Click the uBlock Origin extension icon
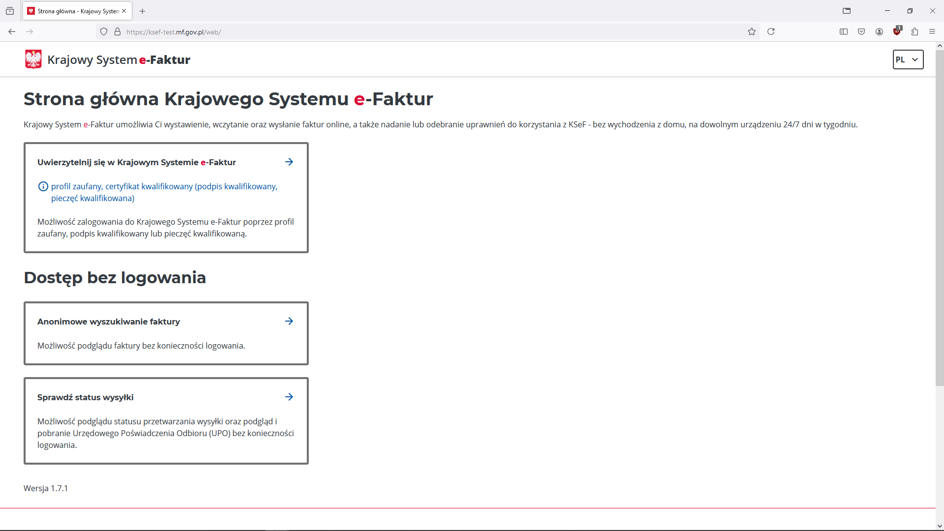The width and height of the screenshot is (944, 531). coord(897,31)
